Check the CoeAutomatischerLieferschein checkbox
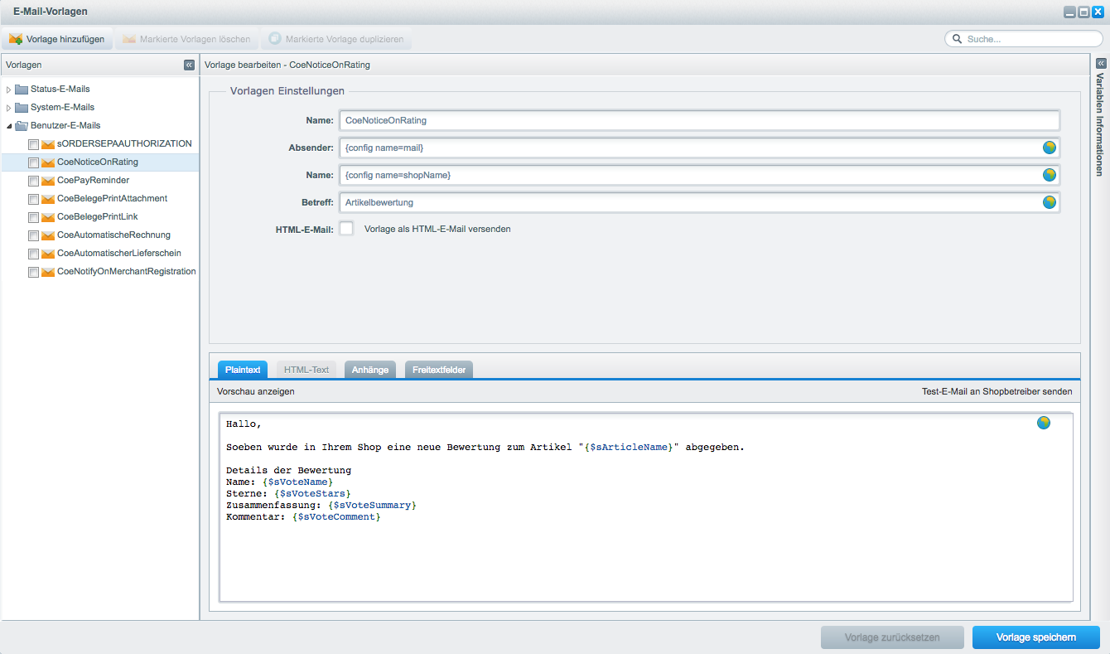 (x=33, y=254)
